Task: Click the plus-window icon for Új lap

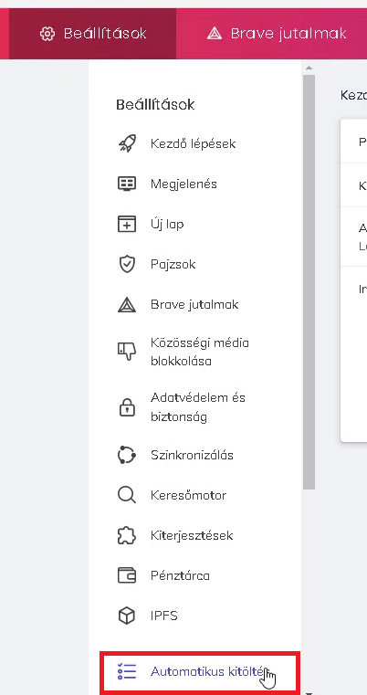Action: (127, 224)
